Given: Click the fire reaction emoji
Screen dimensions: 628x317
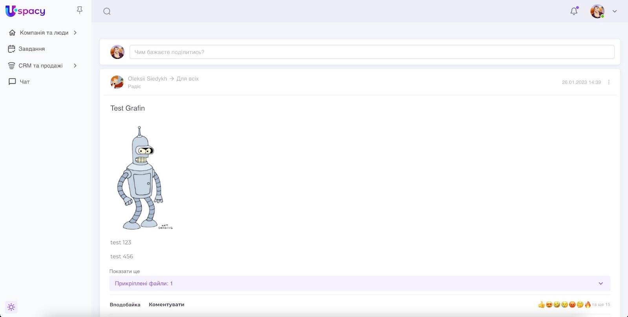Looking at the screenshot, I should 588,304.
